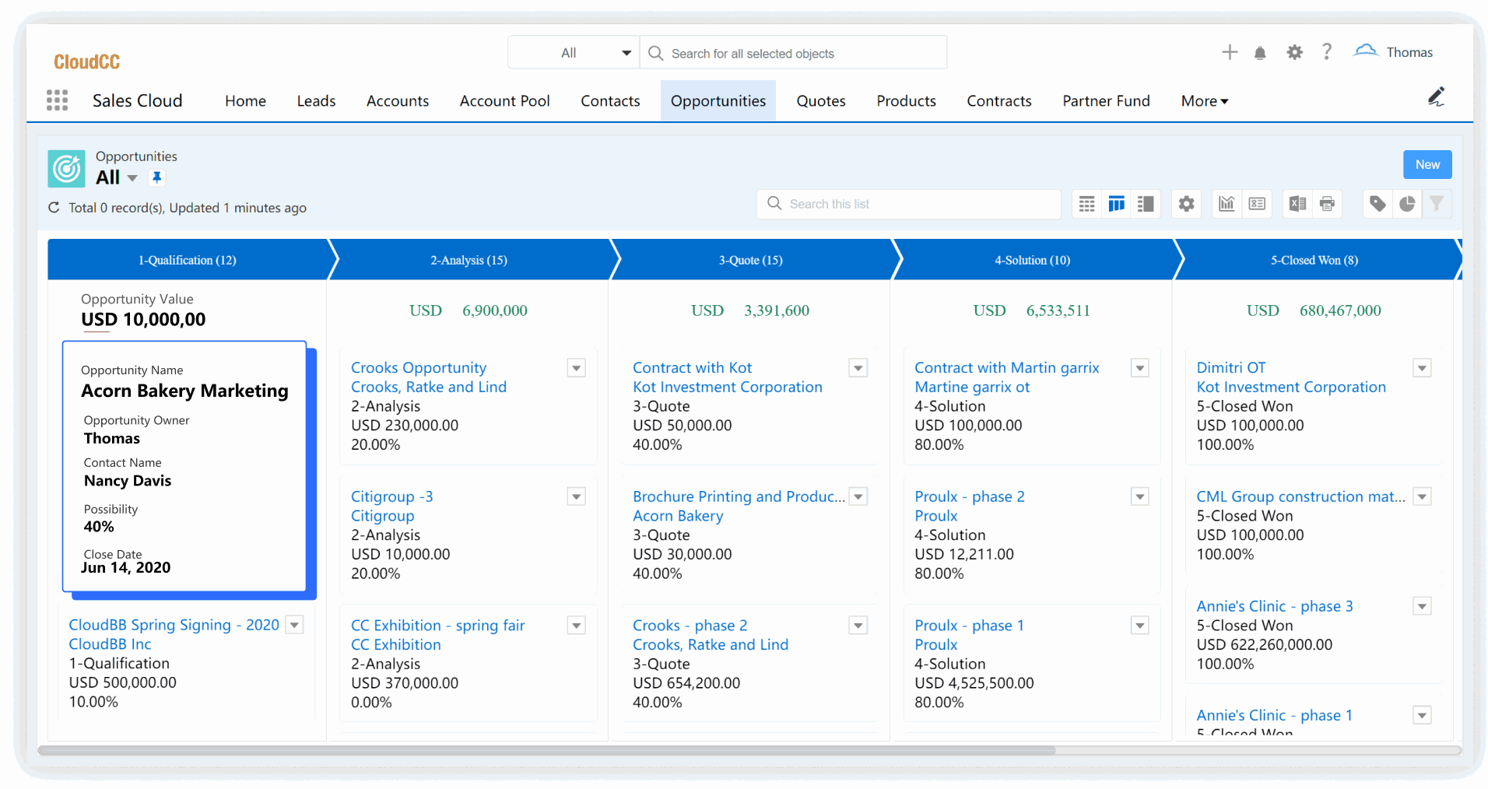Switch to table list view

tap(1086, 204)
